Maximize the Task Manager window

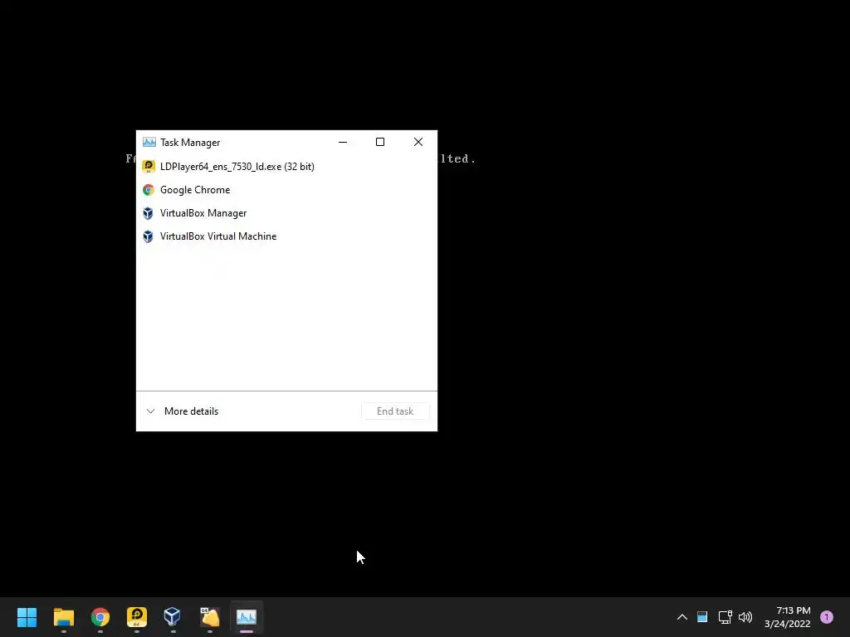[380, 142]
